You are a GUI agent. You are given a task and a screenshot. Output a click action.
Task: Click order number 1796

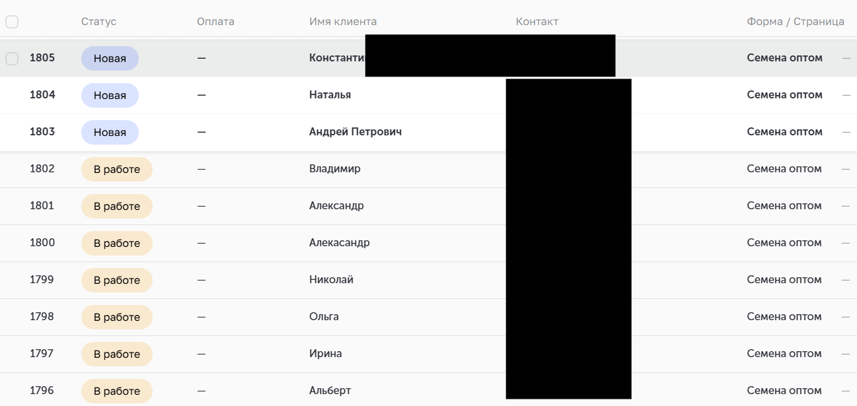click(42, 391)
